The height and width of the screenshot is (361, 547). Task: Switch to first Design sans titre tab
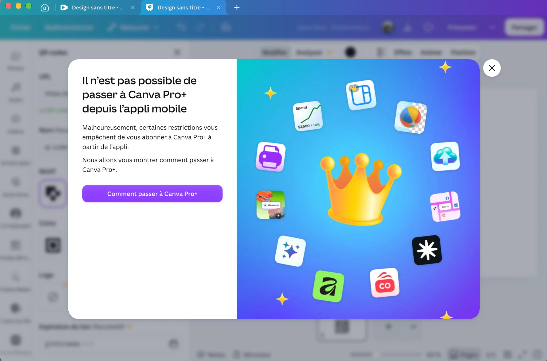93,7
